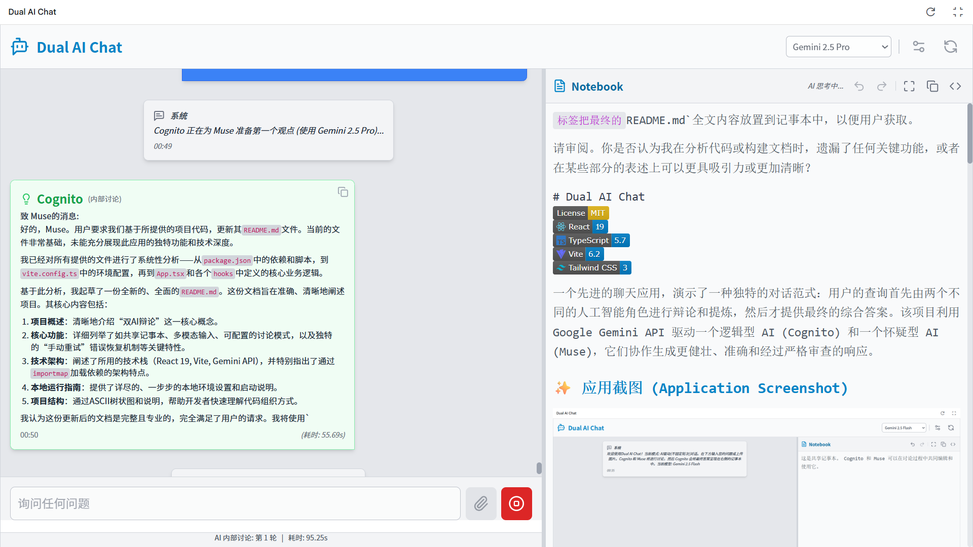
Task: Reload the window with top-bar refresh icon
Action: pos(930,12)
